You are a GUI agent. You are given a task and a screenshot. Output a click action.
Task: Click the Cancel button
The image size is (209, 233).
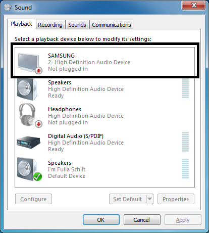[x=142, y=220]
